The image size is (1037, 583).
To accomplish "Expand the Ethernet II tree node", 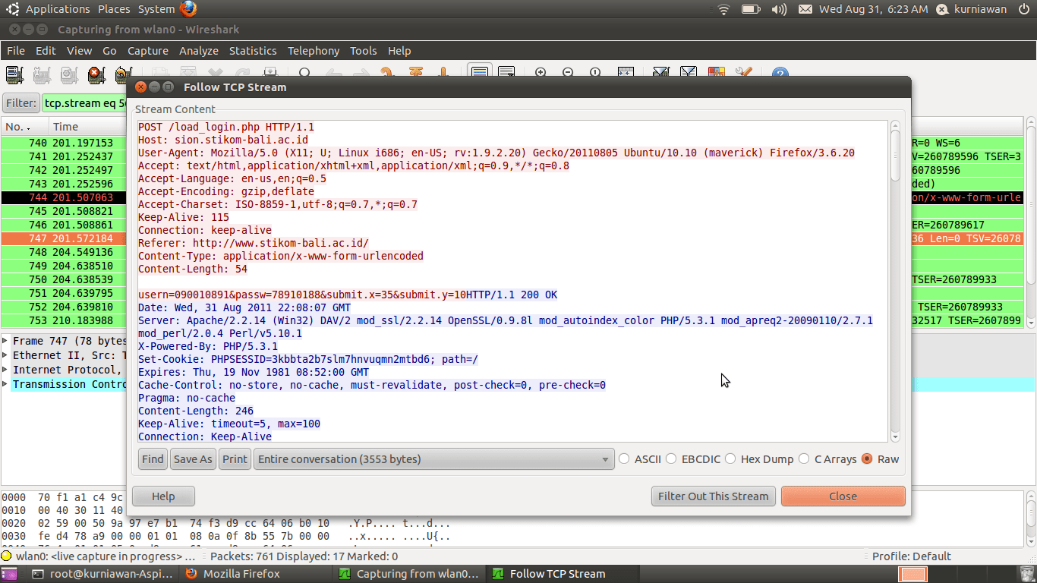I will point(5,355).
